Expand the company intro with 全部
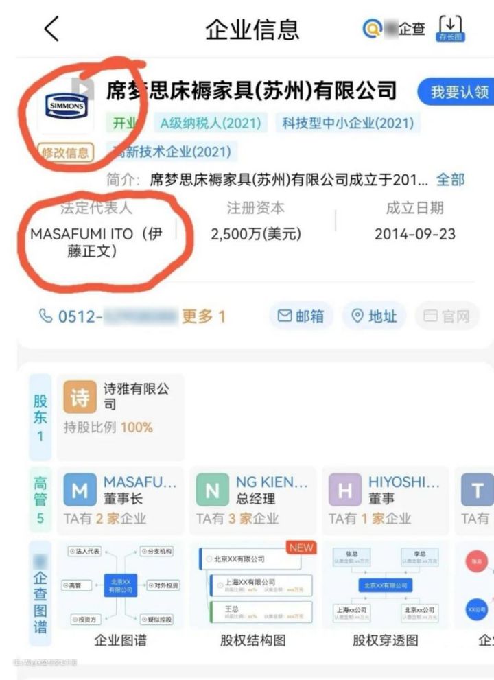The image size is (494, 680). [x=450, y=179]
